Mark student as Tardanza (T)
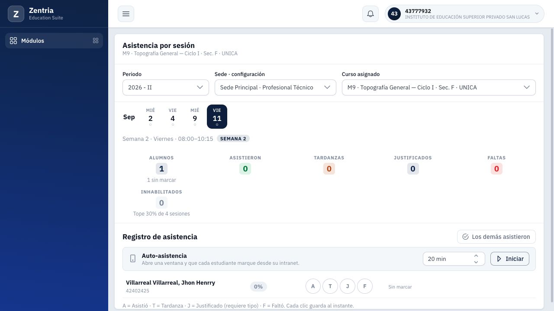 tap(330, 286)
